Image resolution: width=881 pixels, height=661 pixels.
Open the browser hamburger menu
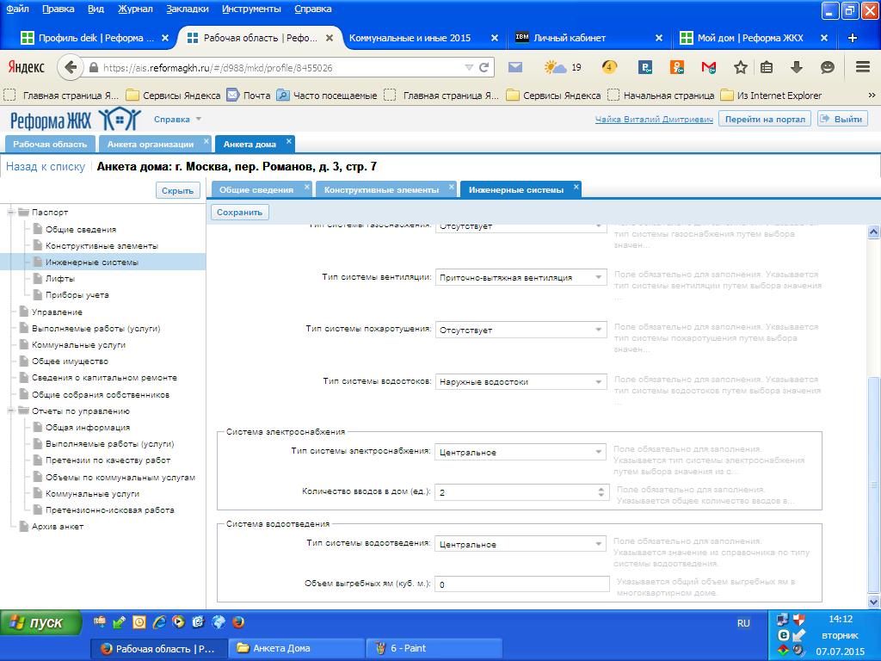(x=862, y=67)
